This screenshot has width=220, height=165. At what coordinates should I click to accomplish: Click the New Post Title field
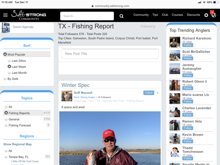point(110,54)
